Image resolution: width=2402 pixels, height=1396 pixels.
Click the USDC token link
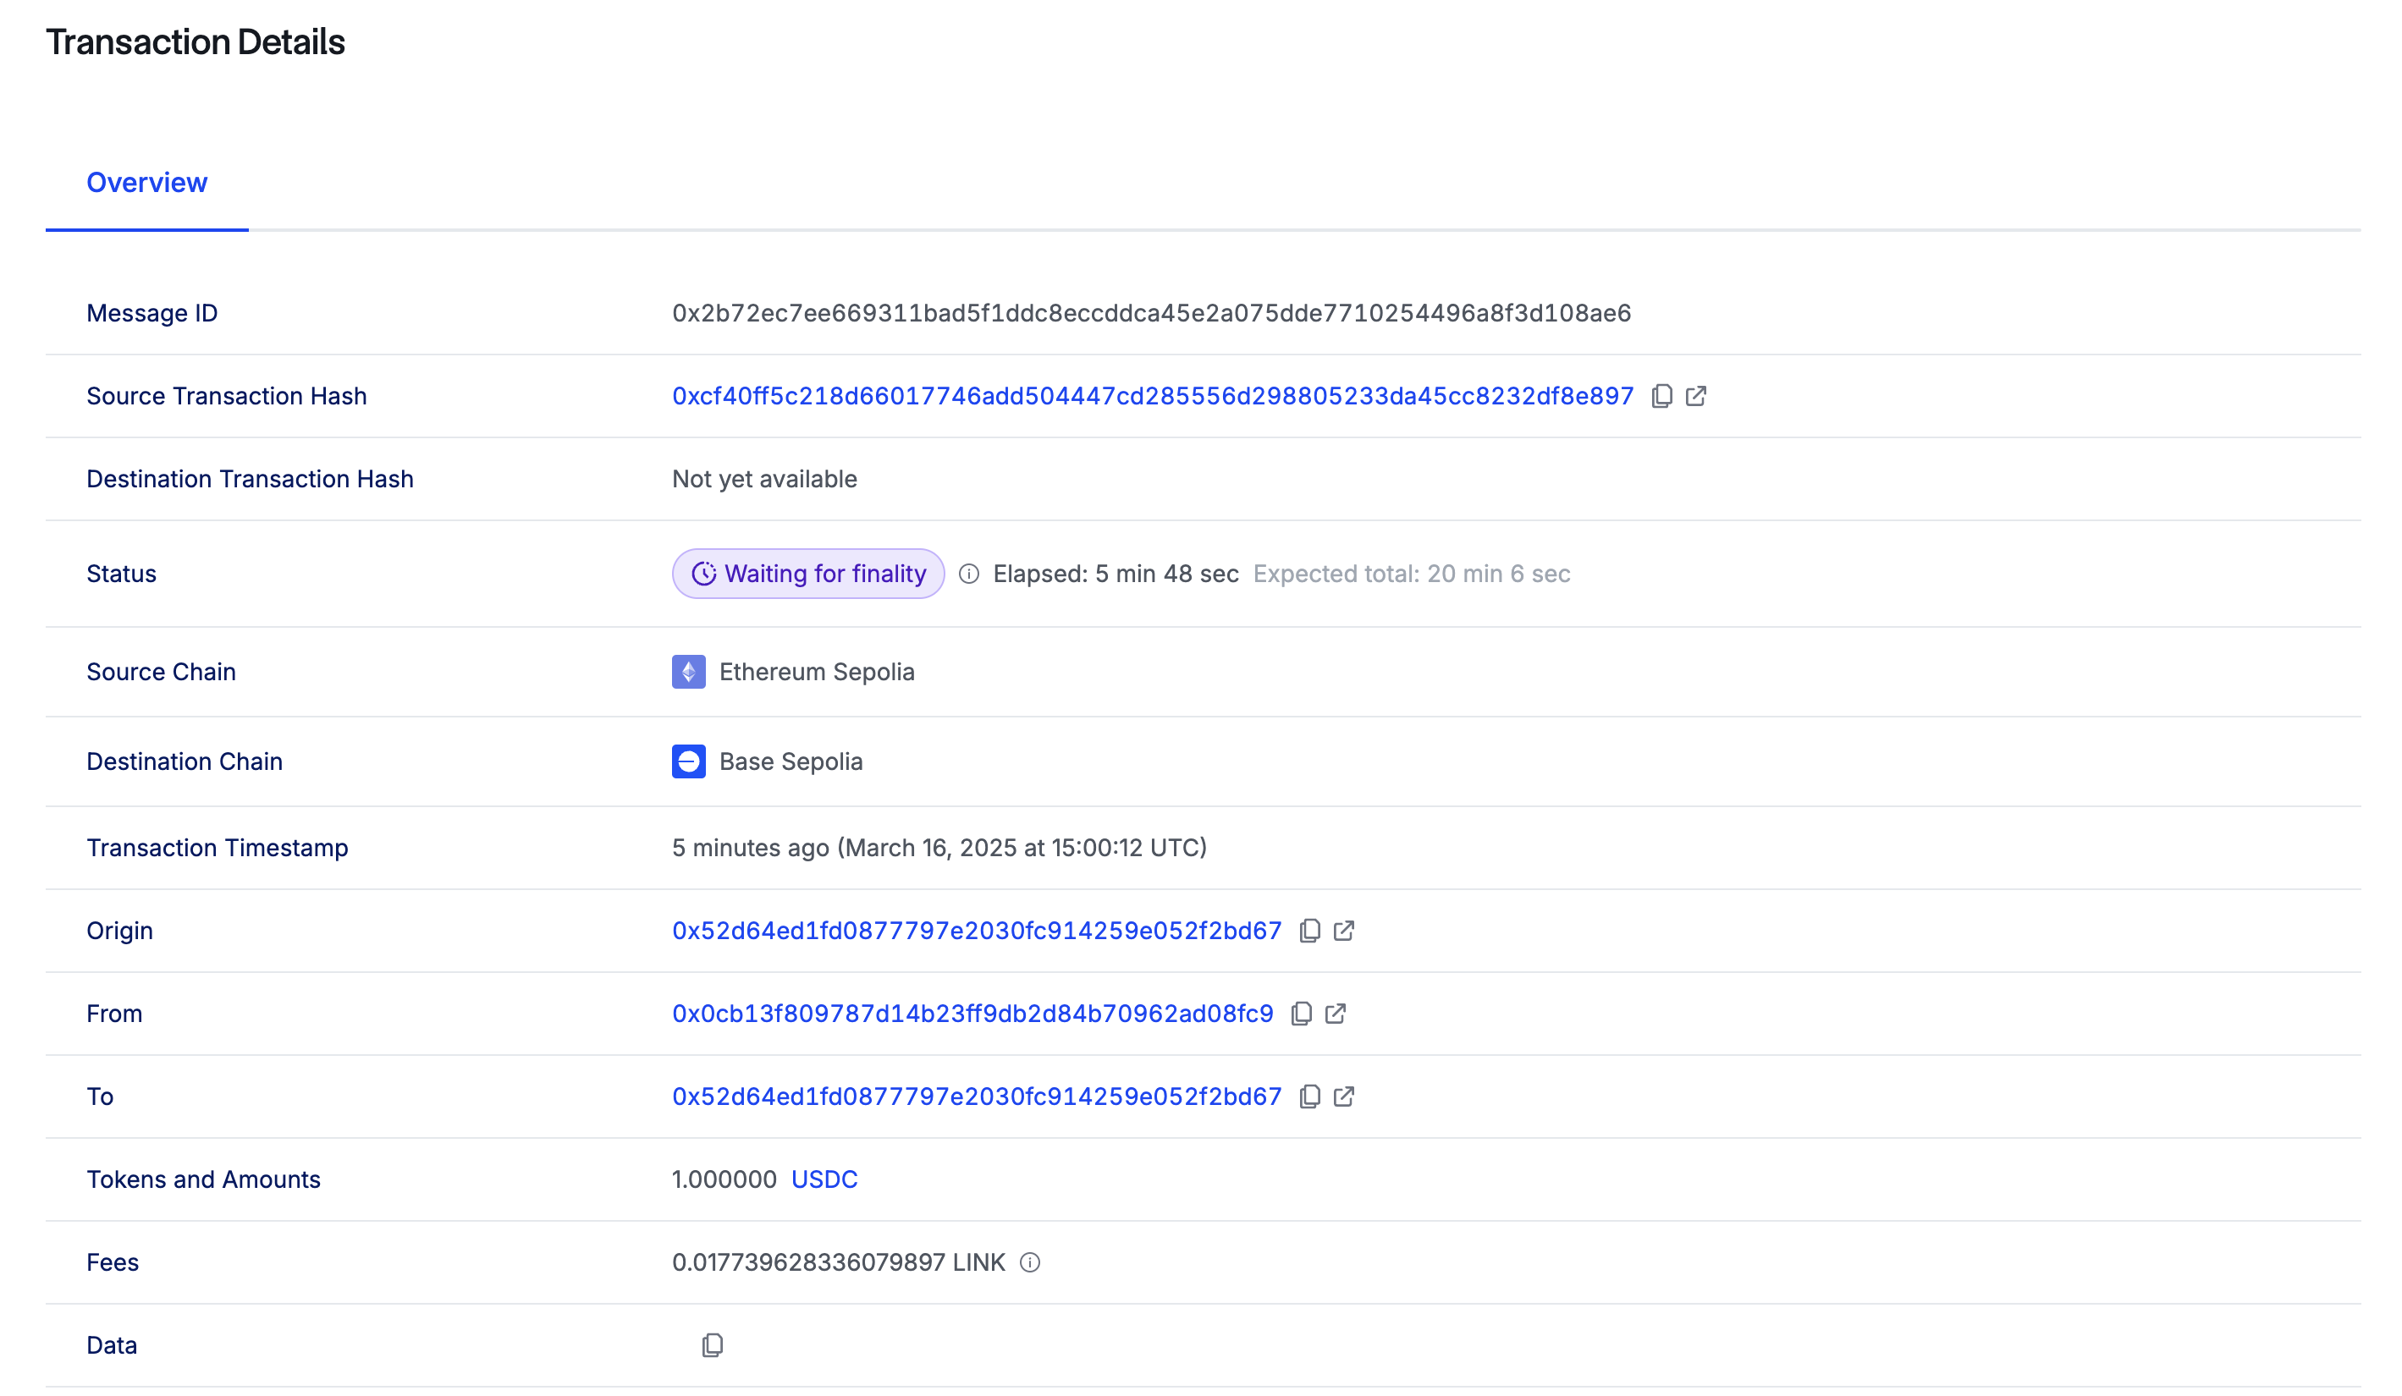824,1179
